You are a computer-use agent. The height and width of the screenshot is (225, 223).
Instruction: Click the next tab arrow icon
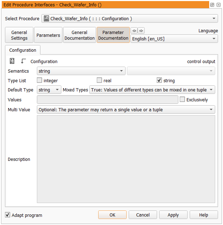(141, 30)
